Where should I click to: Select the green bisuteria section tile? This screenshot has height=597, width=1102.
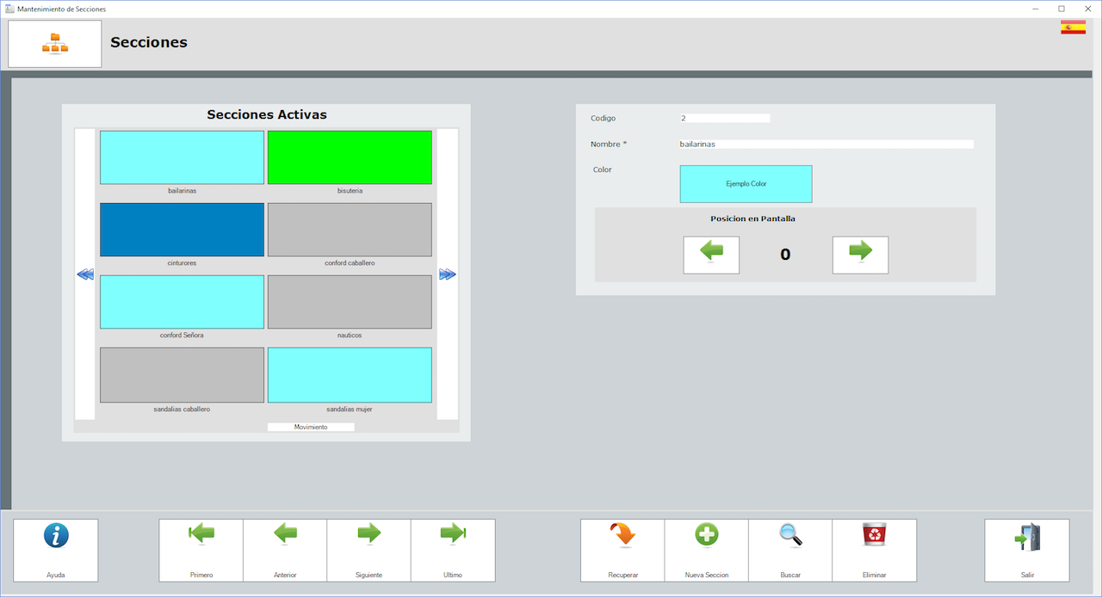(x=350, y=157)
